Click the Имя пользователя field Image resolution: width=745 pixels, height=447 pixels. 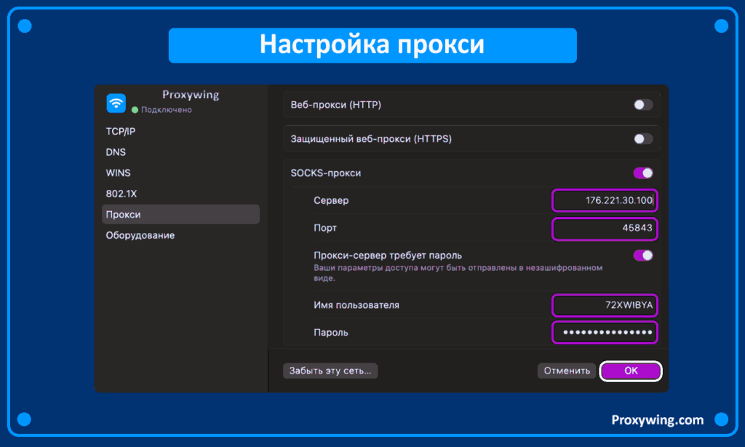click(x=605, y=305)
